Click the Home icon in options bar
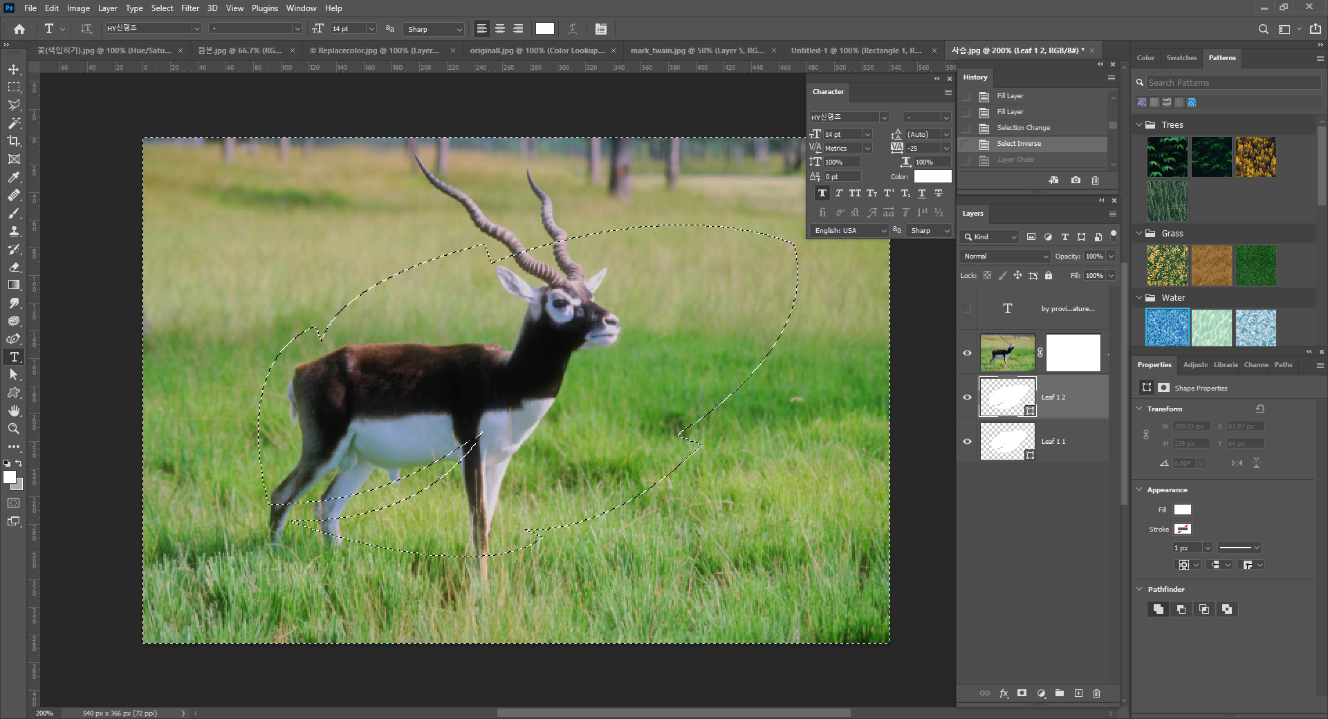Screen dimensions: 1328x719 click(19, 29)
